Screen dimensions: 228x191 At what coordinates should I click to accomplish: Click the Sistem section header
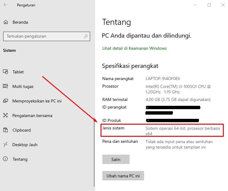click(9, 50)
